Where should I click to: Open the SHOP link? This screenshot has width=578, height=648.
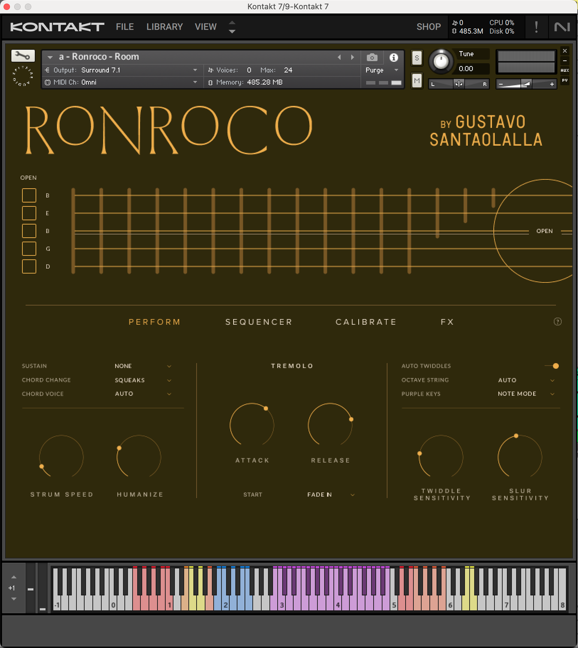[429, 27]
